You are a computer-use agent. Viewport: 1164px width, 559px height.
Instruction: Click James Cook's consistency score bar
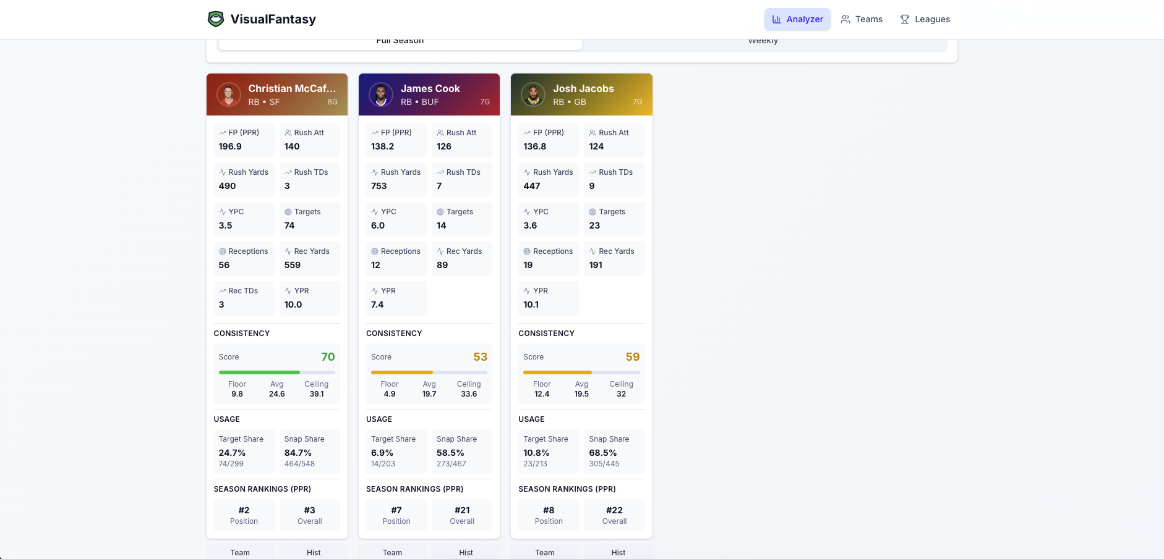pyautogui.click(x=429, y=372)
